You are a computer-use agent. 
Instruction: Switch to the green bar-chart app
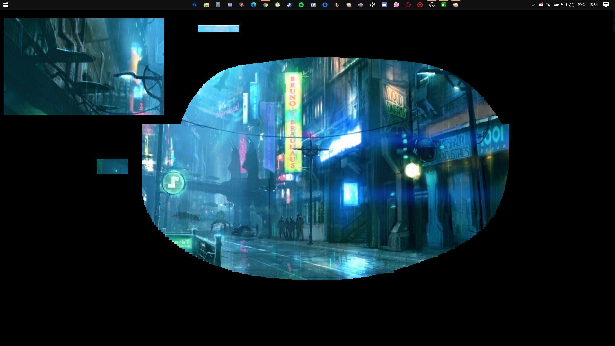tap(444, 5)
